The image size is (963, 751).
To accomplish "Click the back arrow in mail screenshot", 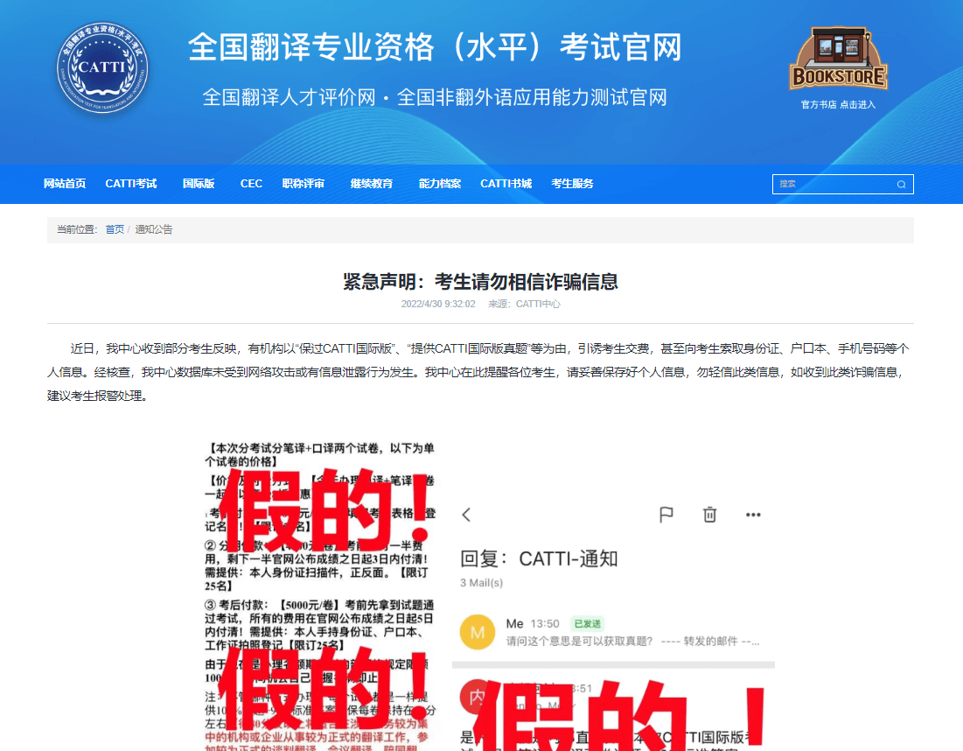I will pyautogui.click(x=466, y=515).
